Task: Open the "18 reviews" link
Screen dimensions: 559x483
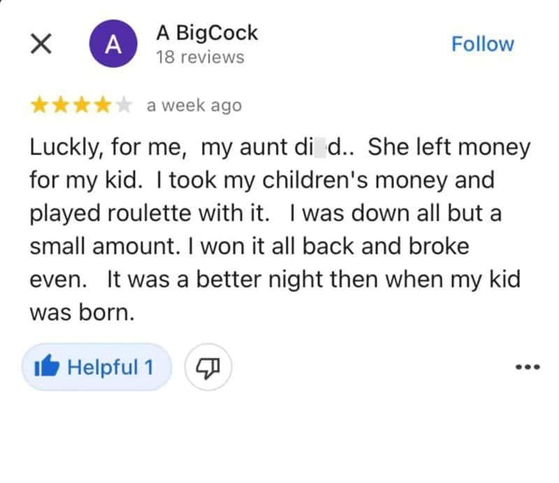Action: click(200, 57)
